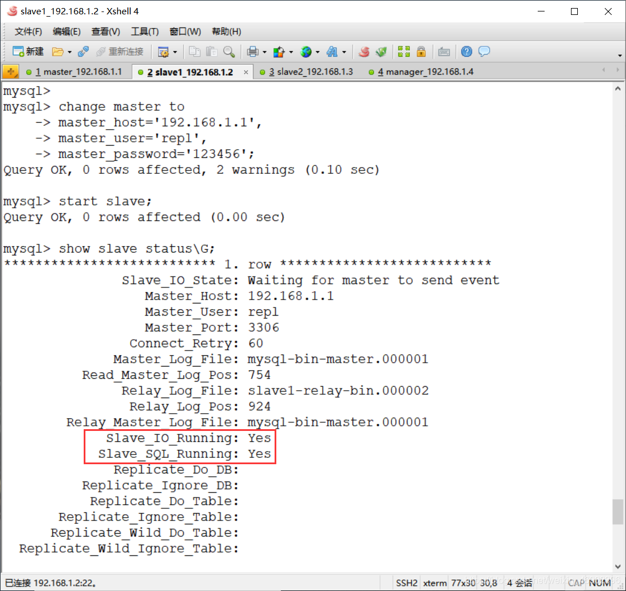
Task: Click the 'slave1-relay-bin.000002' value
Action: pyautogui.click(x=338, y=391)
